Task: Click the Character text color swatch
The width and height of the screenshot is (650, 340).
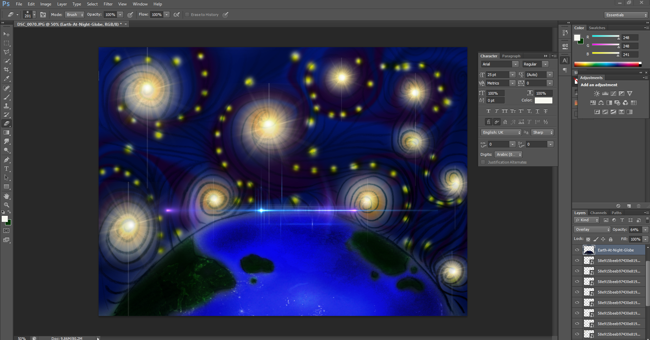Action: (544, 100)
